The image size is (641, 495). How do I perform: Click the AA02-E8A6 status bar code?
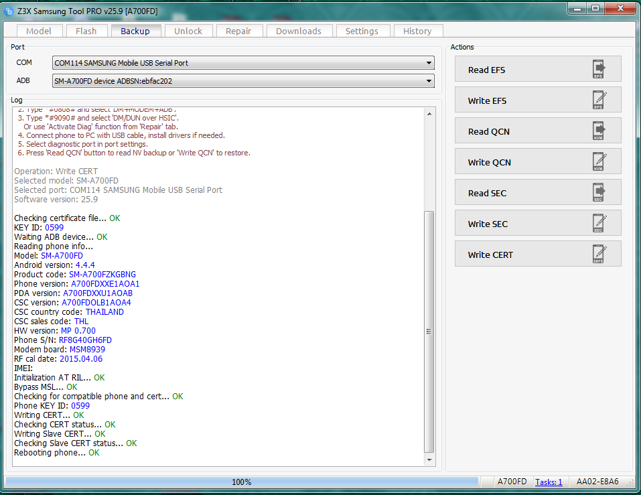[x=597, y=482]
